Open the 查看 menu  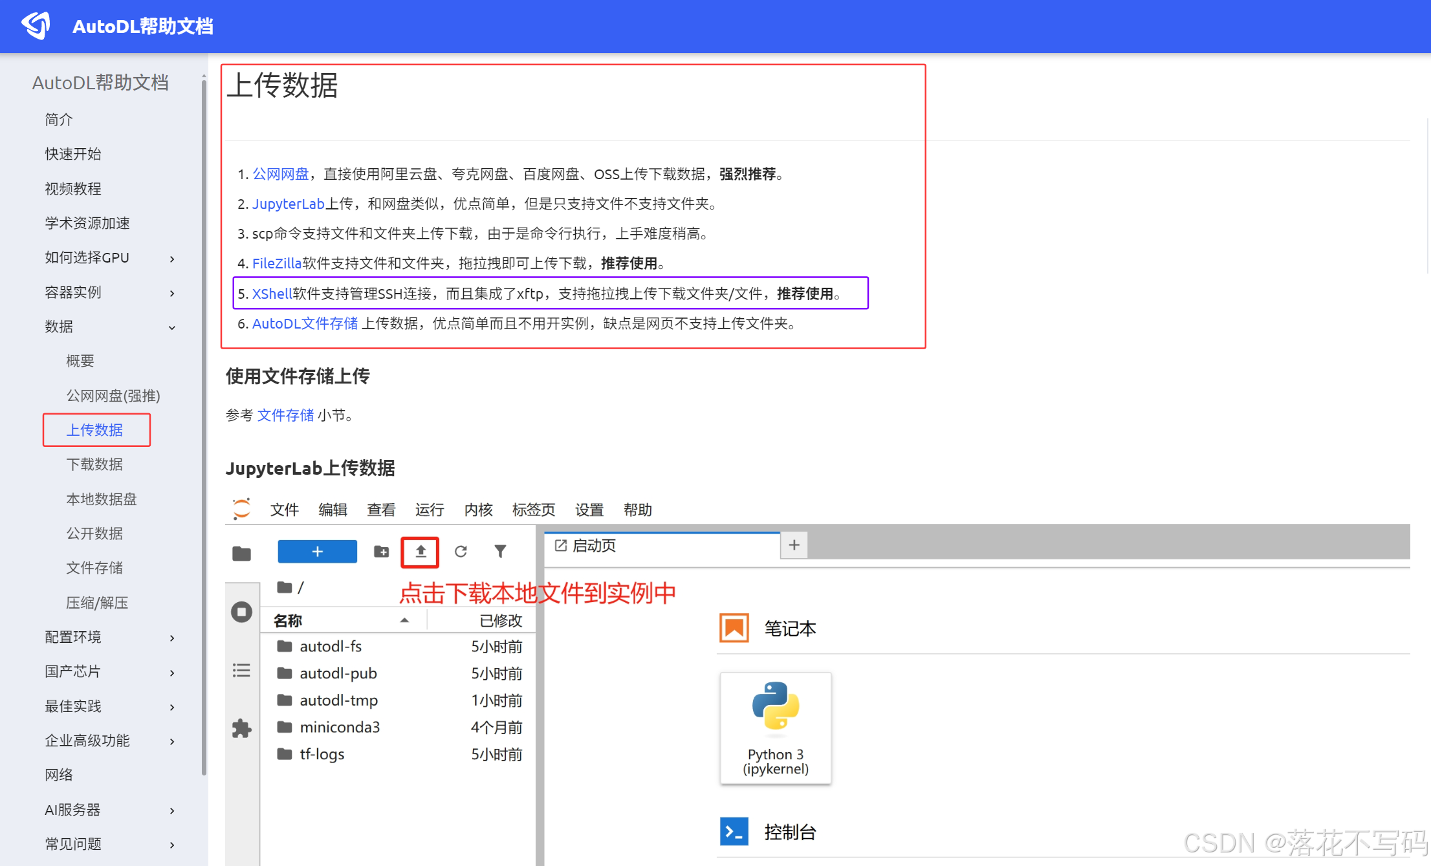click(x=381, y=510)
